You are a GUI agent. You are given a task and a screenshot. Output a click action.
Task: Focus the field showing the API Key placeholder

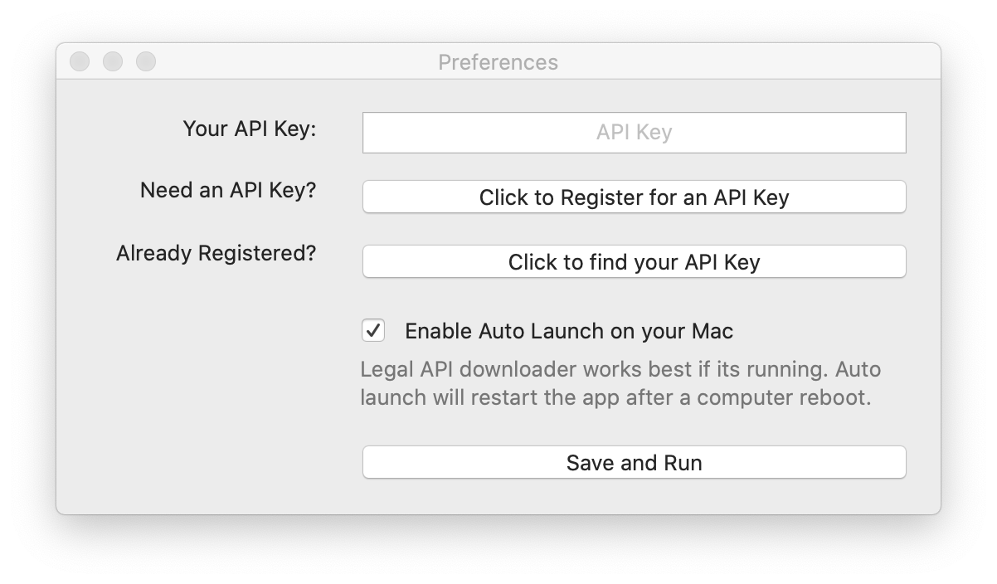634,133
